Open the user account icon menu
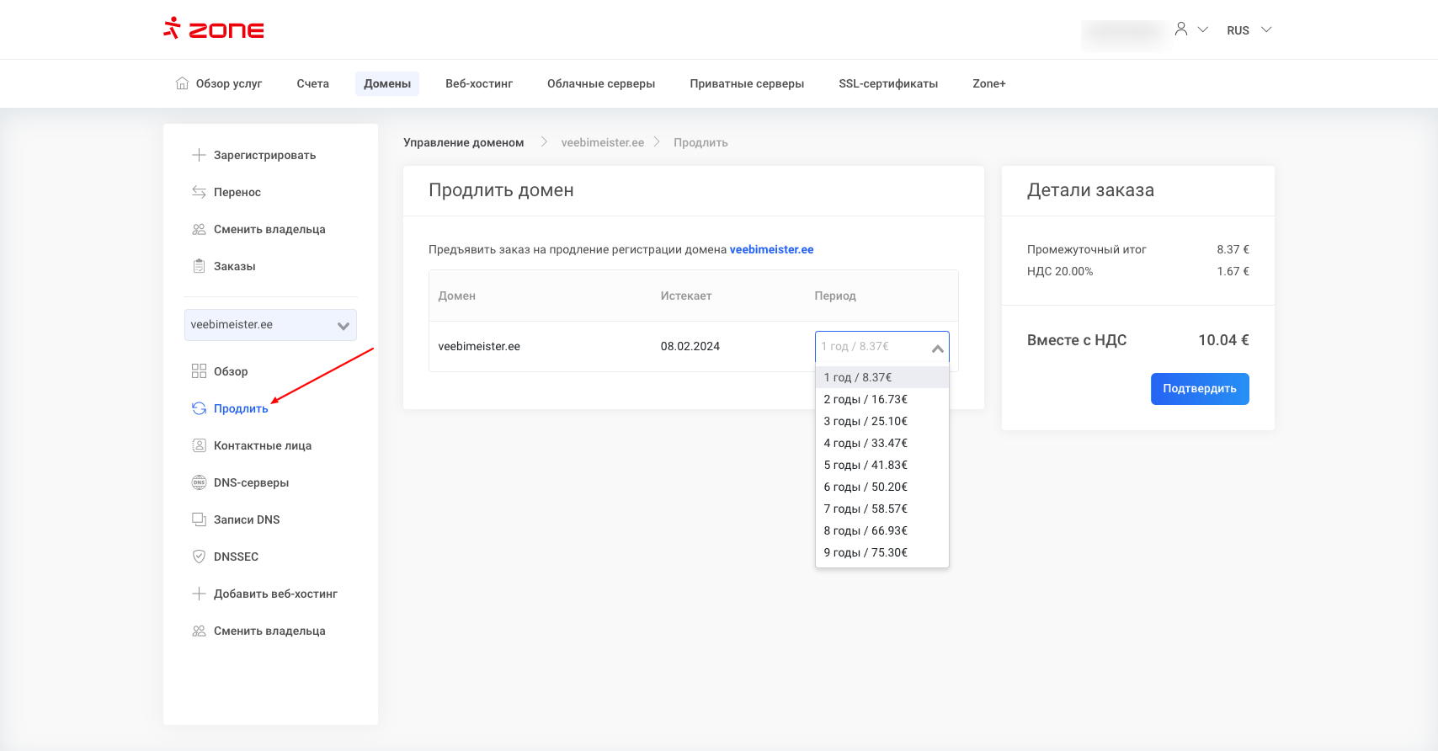Screen dimensions: 1438x751 [1182, 29]
